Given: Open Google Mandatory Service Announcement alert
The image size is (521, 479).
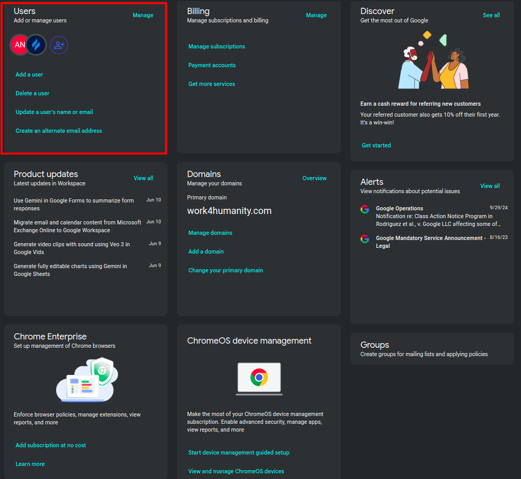Looking at the screenshot, I should 434,242.
